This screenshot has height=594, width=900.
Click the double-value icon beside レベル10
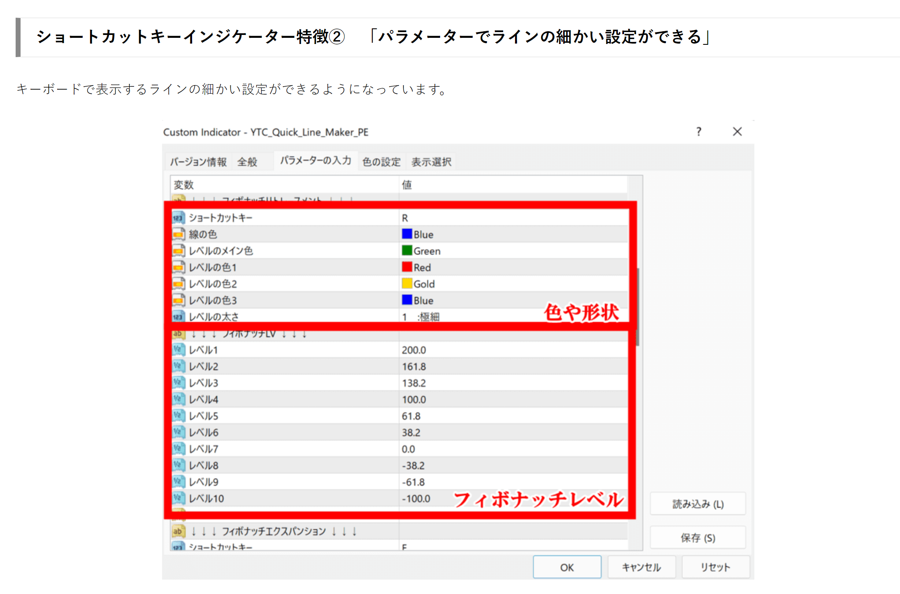178,498
